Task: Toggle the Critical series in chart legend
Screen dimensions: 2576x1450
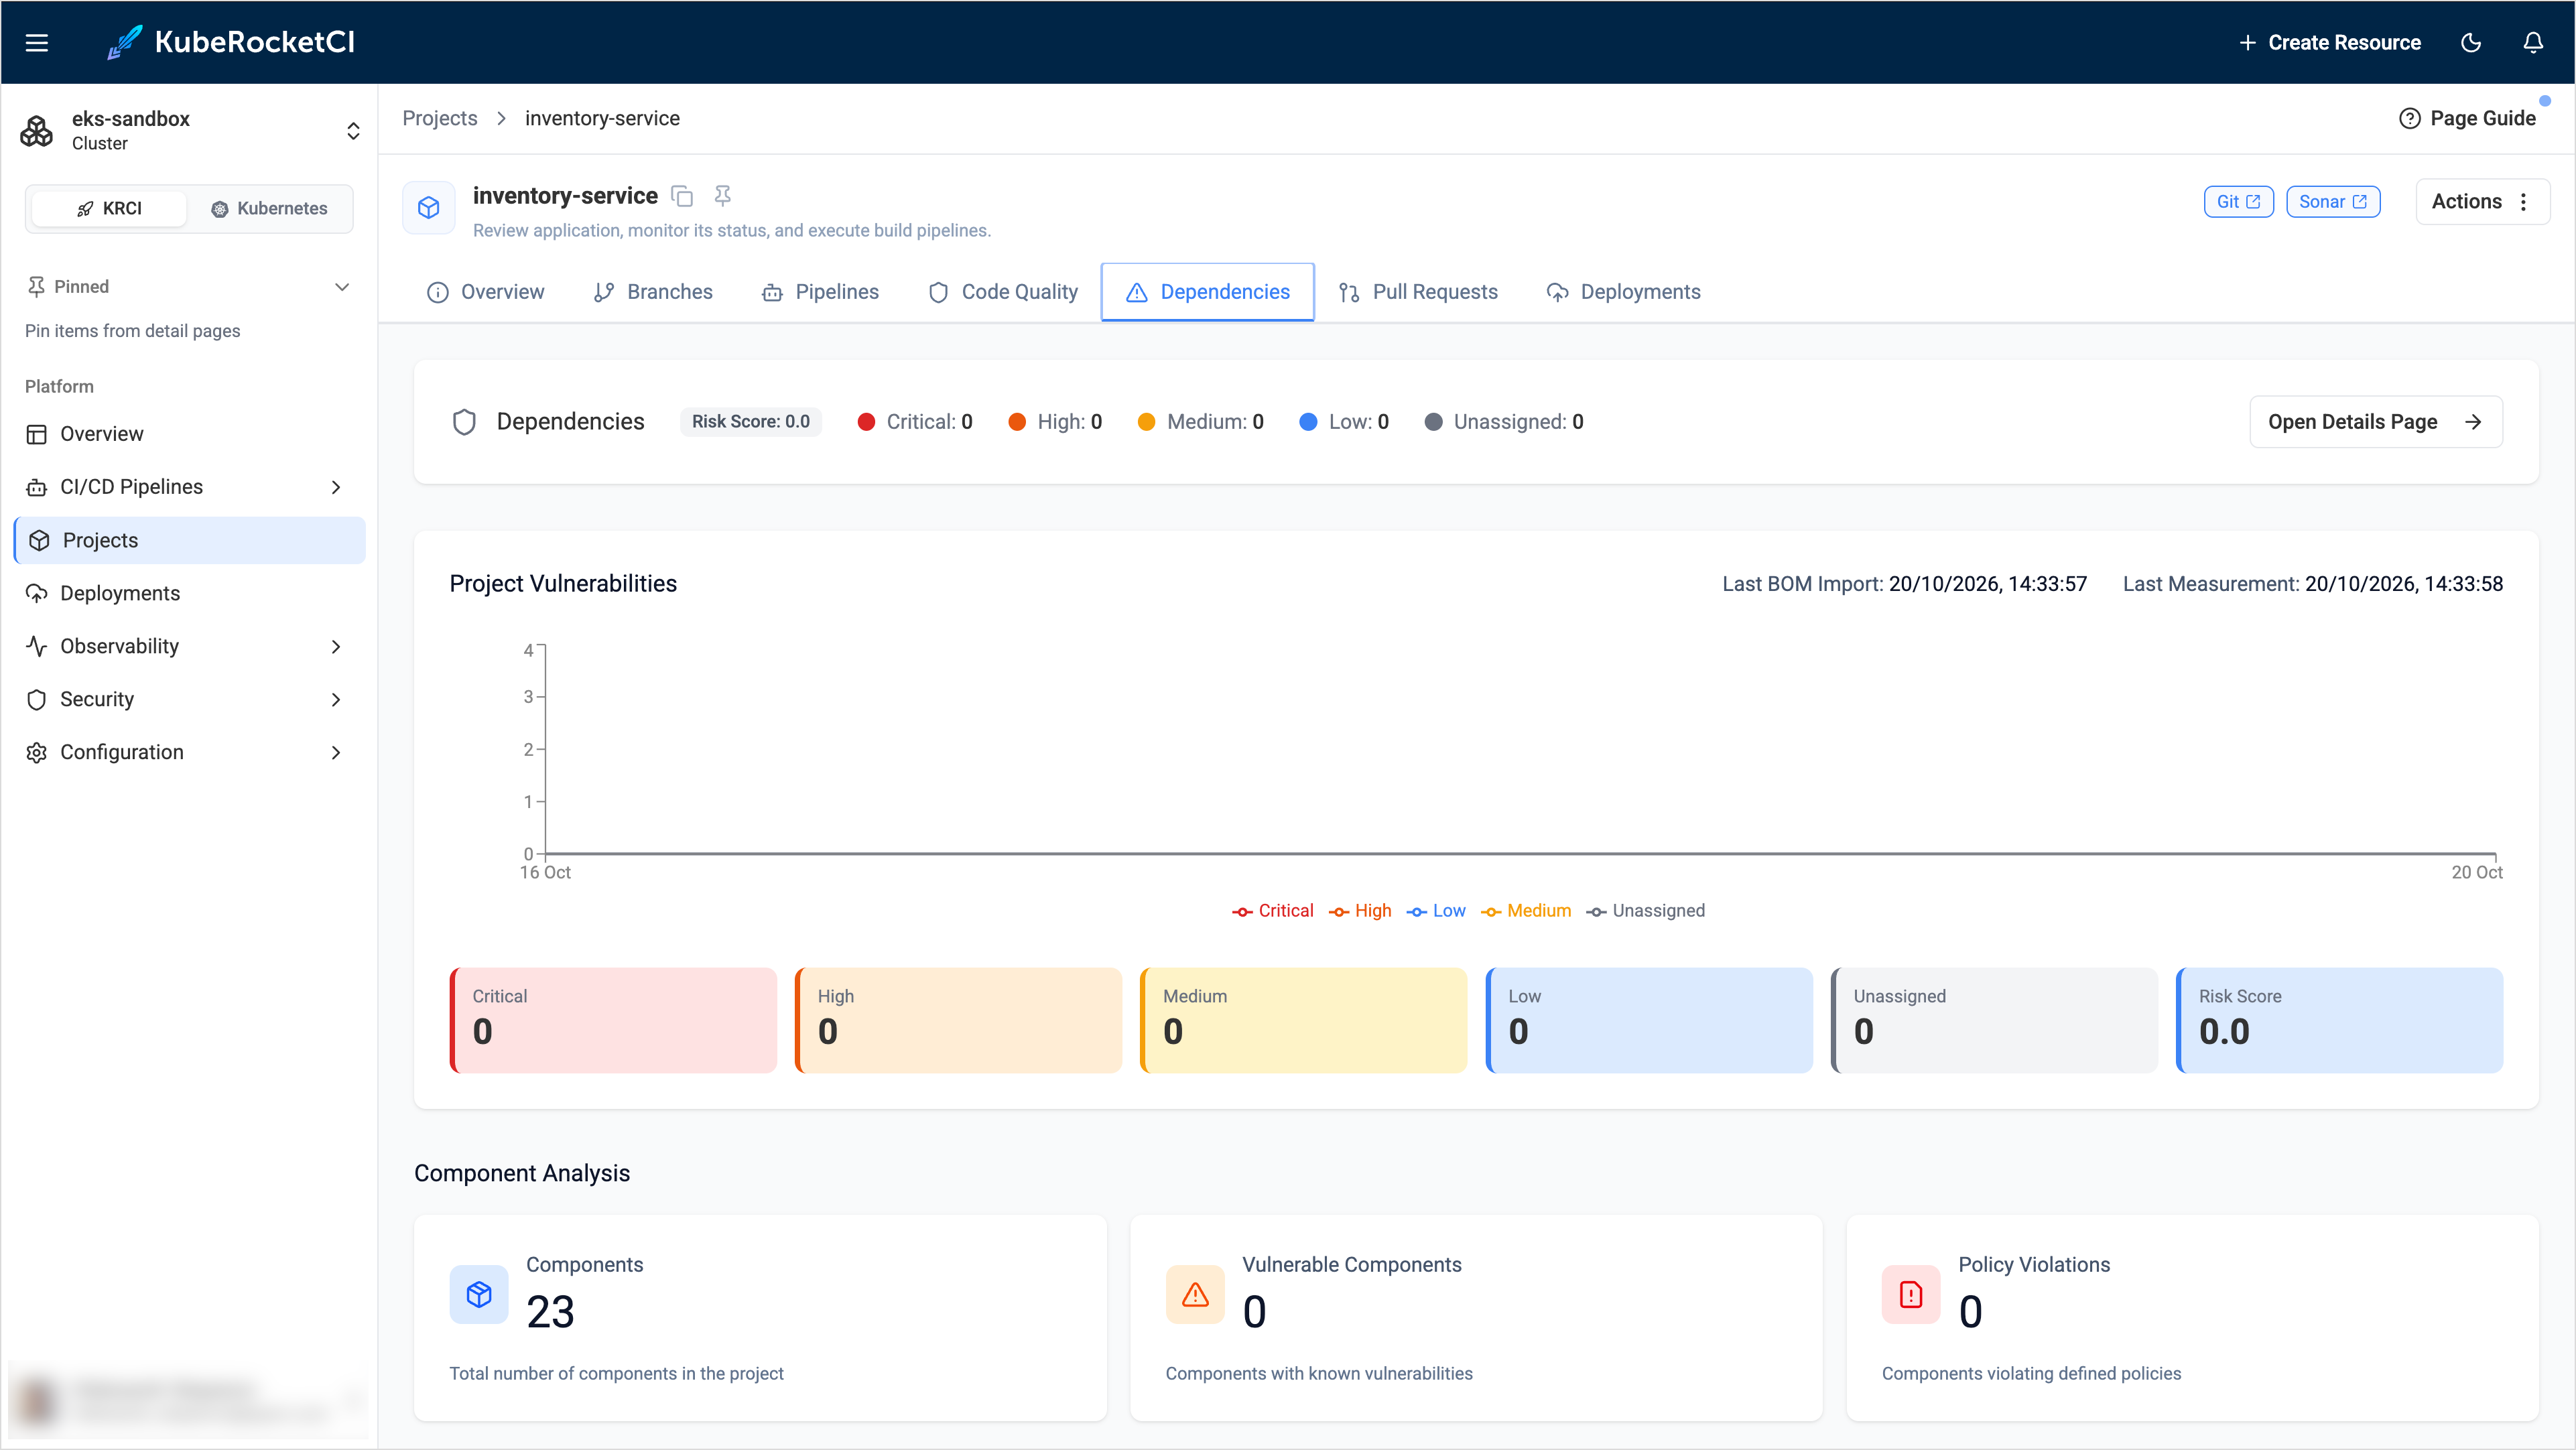Action: pos(1272,910)
